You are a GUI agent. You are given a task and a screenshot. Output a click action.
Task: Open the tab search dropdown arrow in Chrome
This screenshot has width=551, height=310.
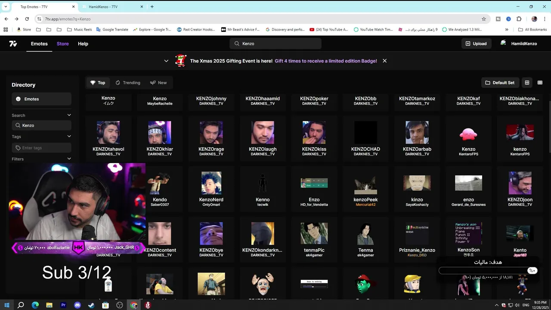click(x=6, y=6)
